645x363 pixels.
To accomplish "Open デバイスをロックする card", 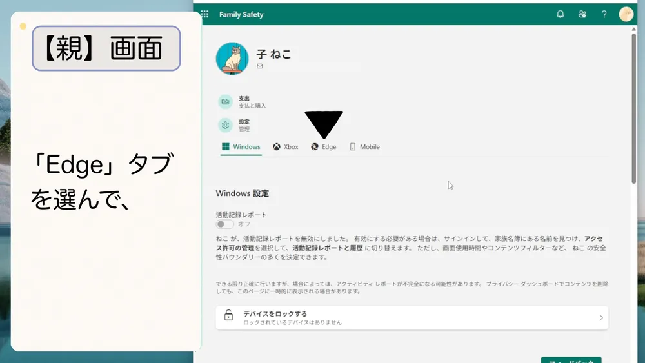I will 412,318.
